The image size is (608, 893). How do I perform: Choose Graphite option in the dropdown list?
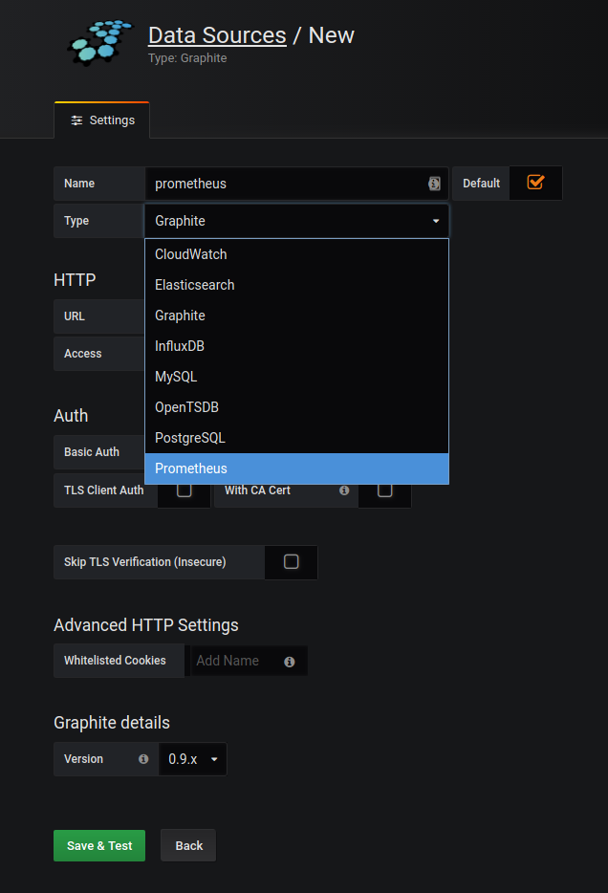[296, 316]
